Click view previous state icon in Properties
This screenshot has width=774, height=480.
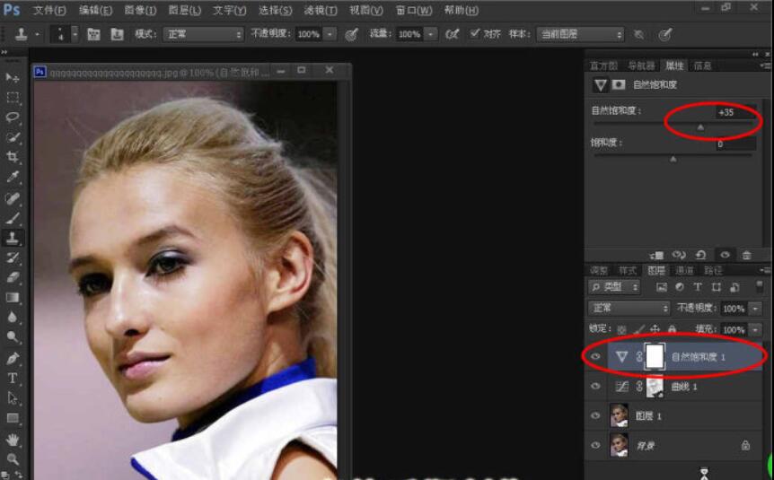(679, 255)
